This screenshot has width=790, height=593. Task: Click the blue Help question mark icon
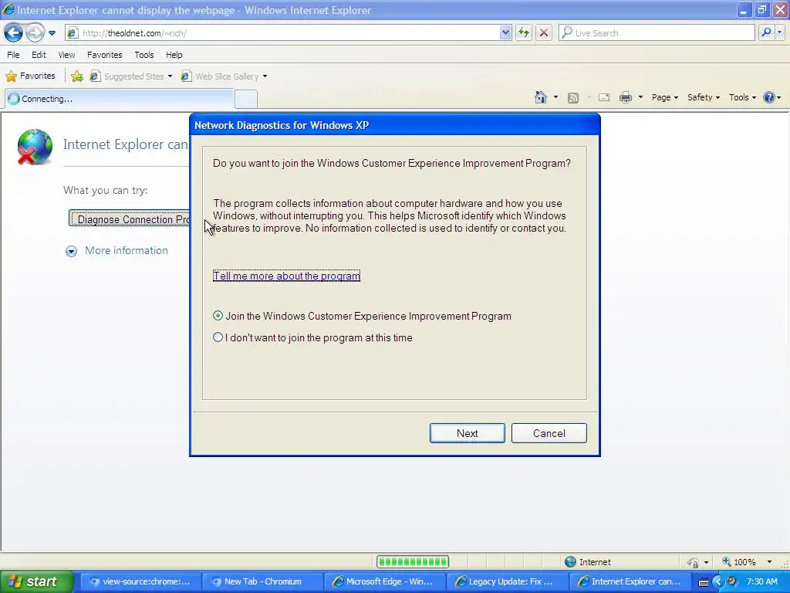pyautogui.click(x=769, y=97)
